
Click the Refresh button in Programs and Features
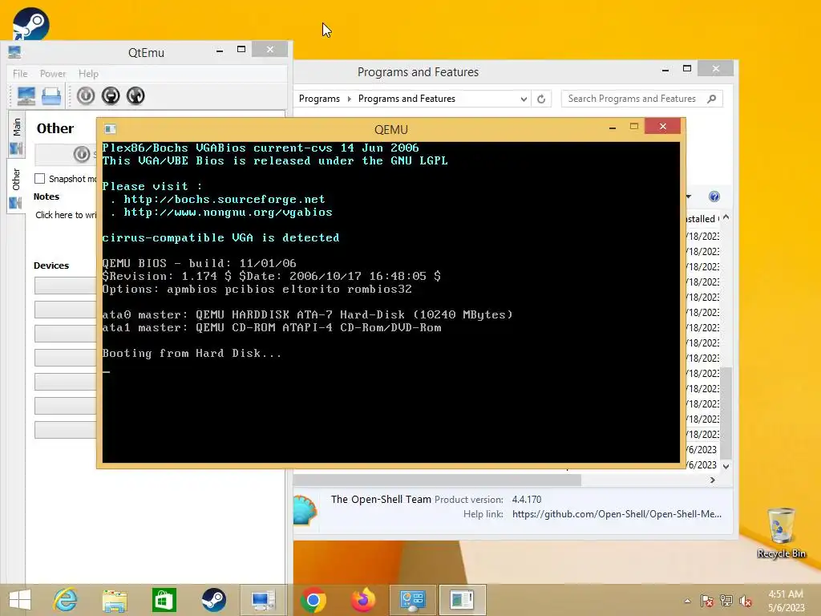point(541,99)
